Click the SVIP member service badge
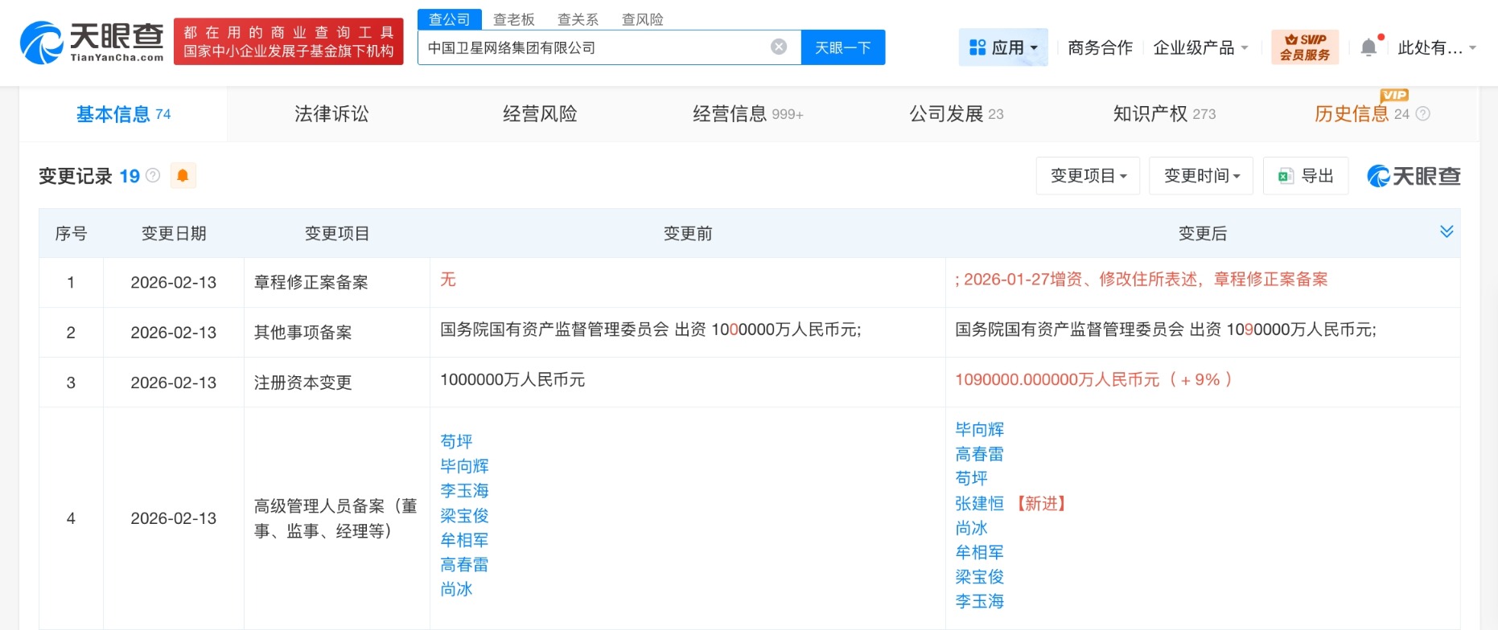1498x630 pixels. [x=1304, y=47]
